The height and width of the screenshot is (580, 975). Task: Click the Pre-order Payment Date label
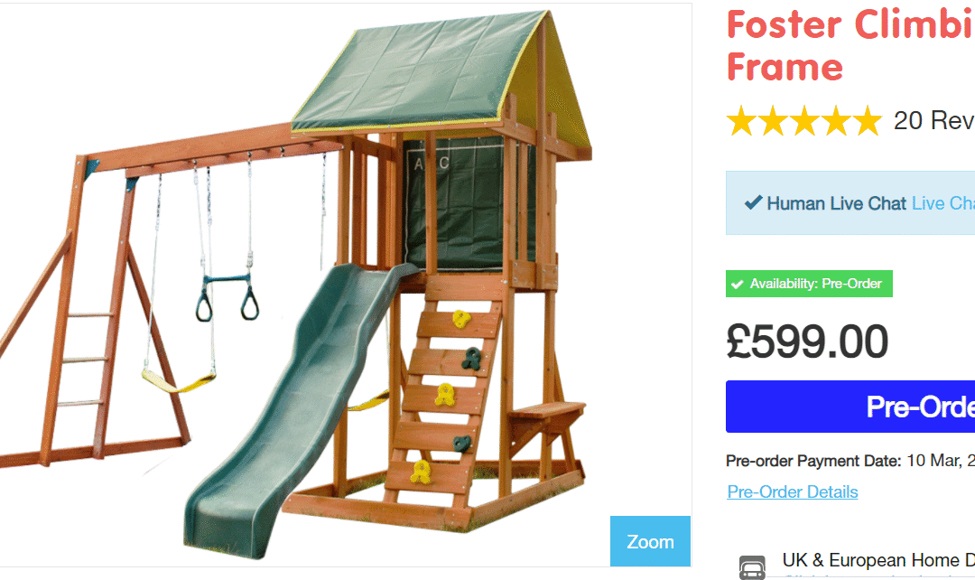(813, 461)
